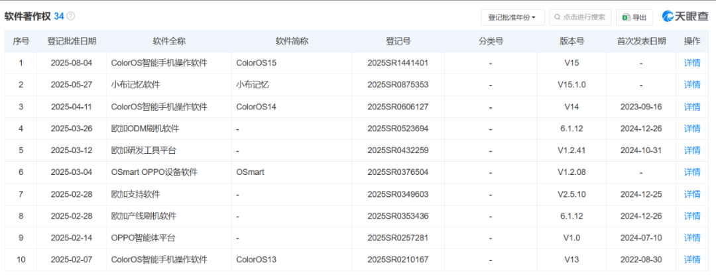Select registration number 2025SR0257281
716x275 pixels.
tap(398, 238)
